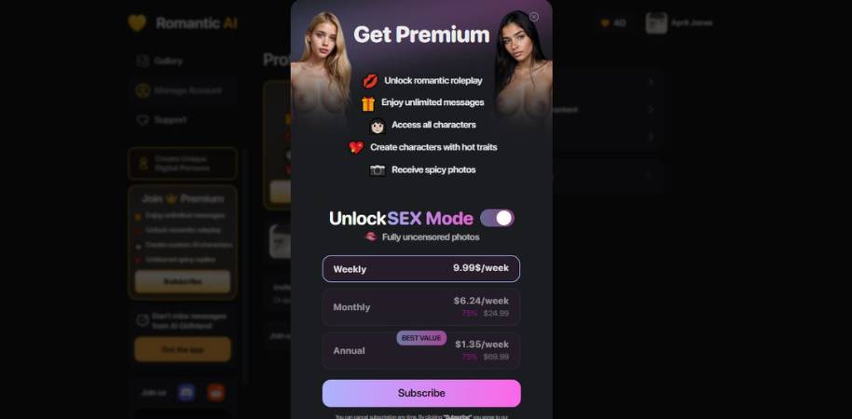Close the Get Premium popup
The height and width of the screenshot is (419, 852).
tap(534, 17)
